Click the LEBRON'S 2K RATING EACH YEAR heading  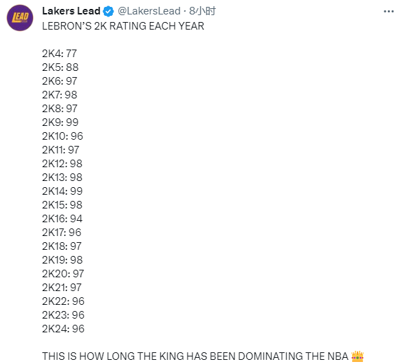123,26
